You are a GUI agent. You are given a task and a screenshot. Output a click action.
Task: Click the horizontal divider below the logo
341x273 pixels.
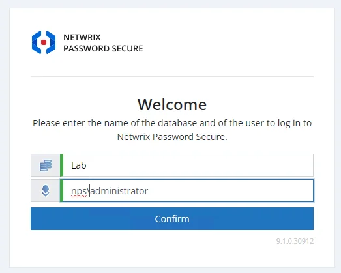coord(172,76)
